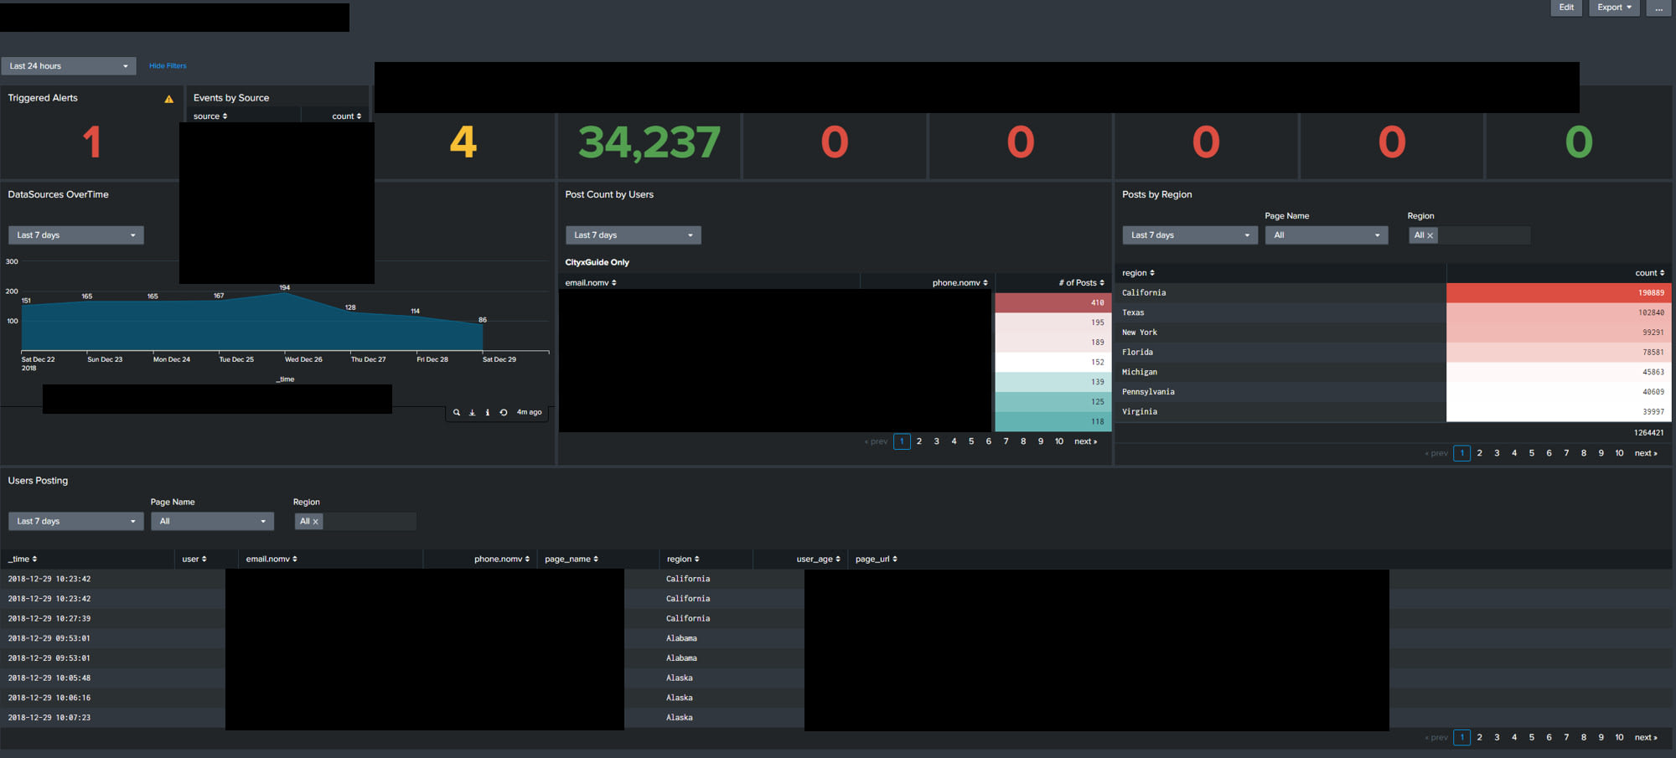The height and width of the screenshot is (758, 1676).
Task: Open the Export dropdown menu
Action: pos(1614,8)
